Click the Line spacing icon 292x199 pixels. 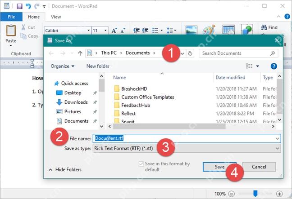coord(170,30)
